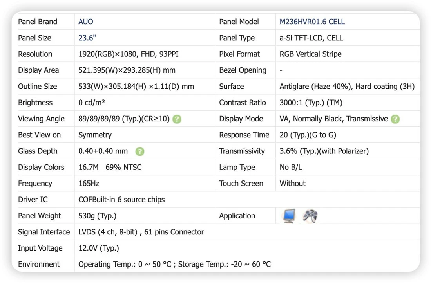Select the 0.40+0.40 mm glass depth value

(103, 151)
